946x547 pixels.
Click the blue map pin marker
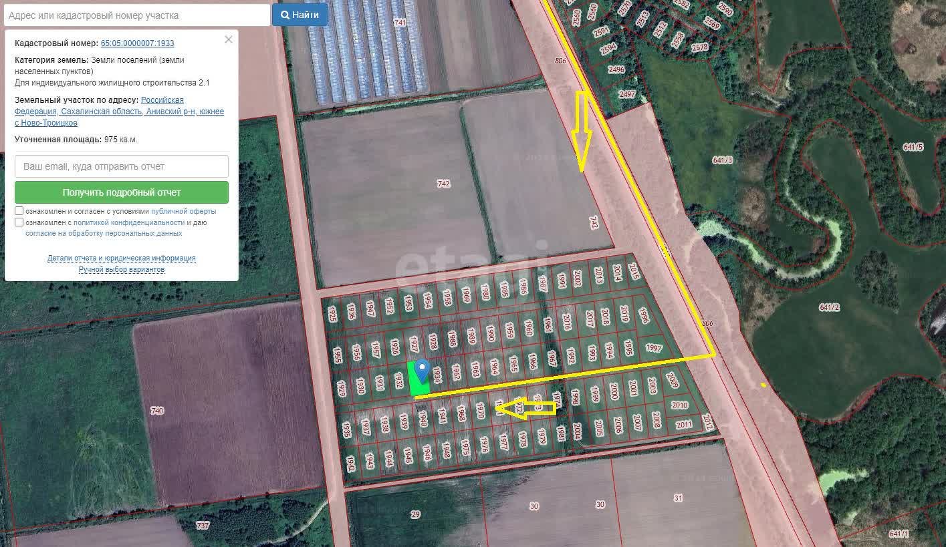coord(422,370)
